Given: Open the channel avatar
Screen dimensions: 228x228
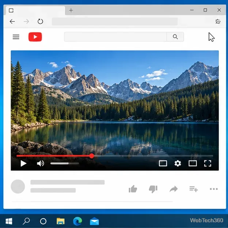Looking at the screenshot, I should 18,186.
